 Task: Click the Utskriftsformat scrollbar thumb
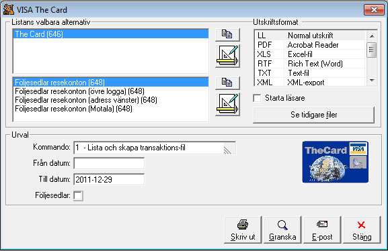(x=371, y=50)
